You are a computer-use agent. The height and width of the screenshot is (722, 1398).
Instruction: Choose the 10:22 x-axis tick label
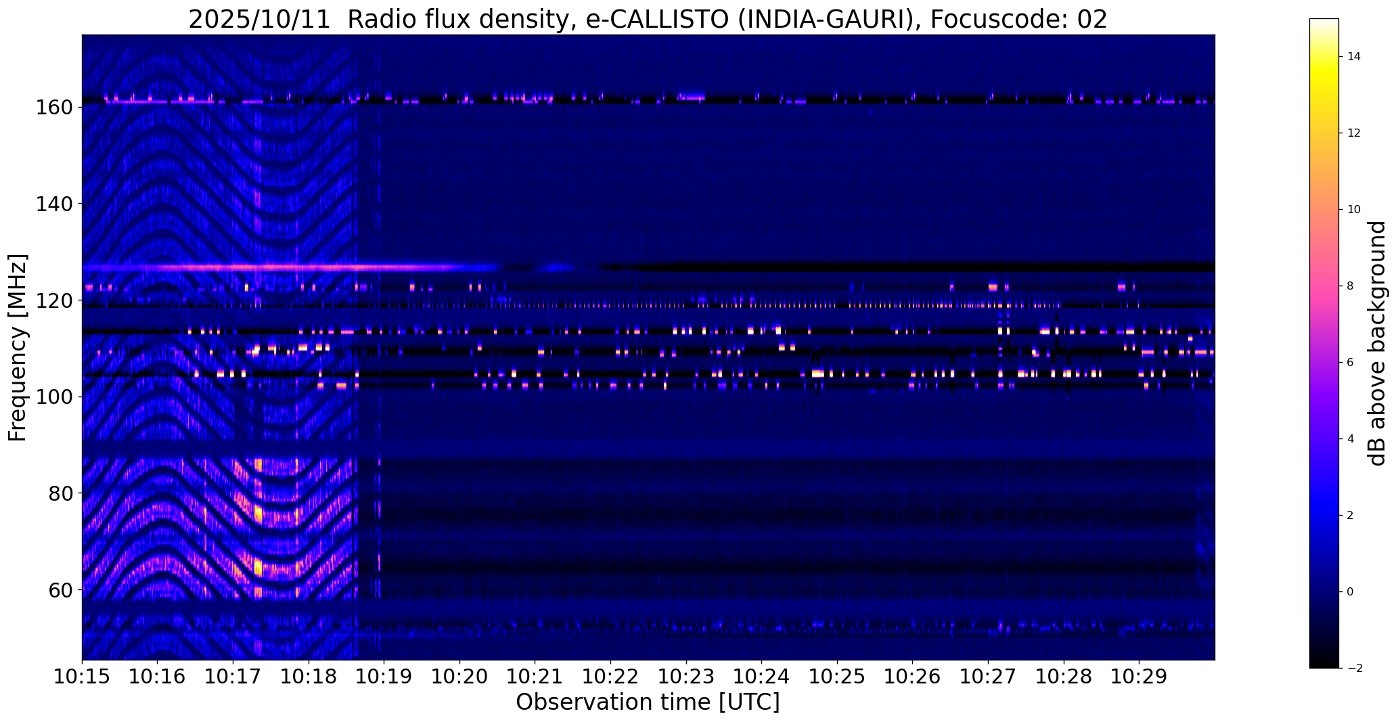point(611,677)
